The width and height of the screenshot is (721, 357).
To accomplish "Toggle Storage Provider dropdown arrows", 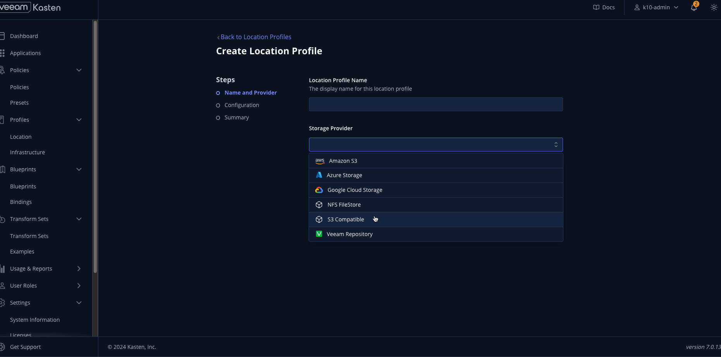I will click(556, 145).
